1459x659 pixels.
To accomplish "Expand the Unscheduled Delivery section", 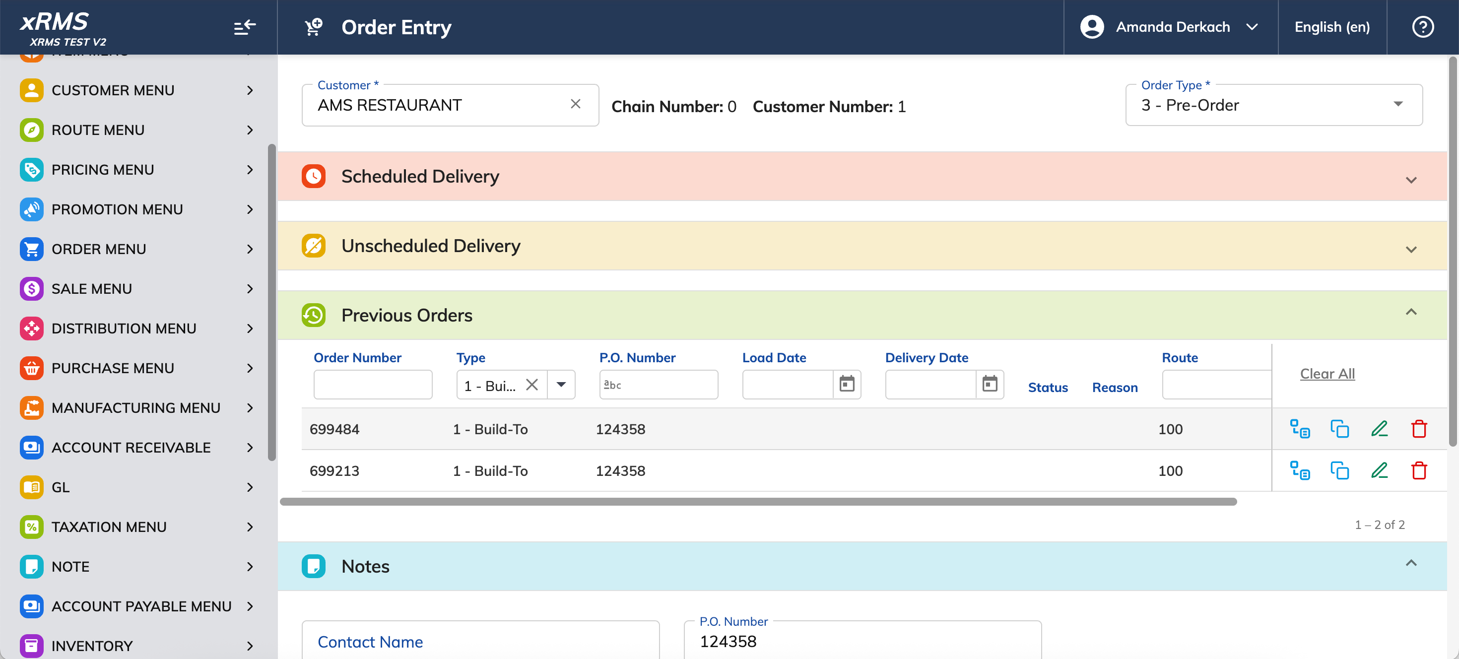I will (x=1411, y=250).
